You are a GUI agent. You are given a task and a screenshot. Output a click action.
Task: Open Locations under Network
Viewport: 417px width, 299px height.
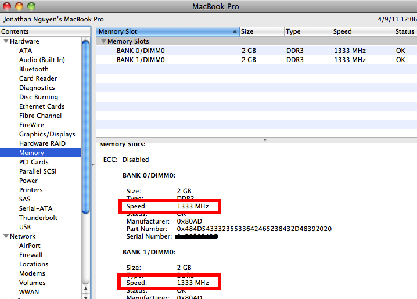(34, 264)
